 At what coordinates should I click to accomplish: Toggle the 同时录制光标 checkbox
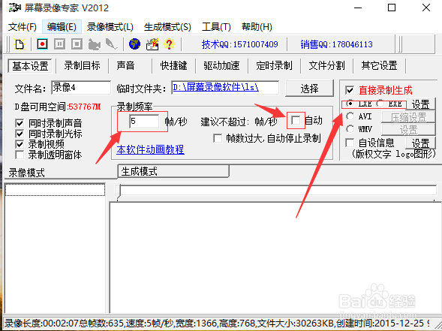pyautogui.click(x=20, y=134)
